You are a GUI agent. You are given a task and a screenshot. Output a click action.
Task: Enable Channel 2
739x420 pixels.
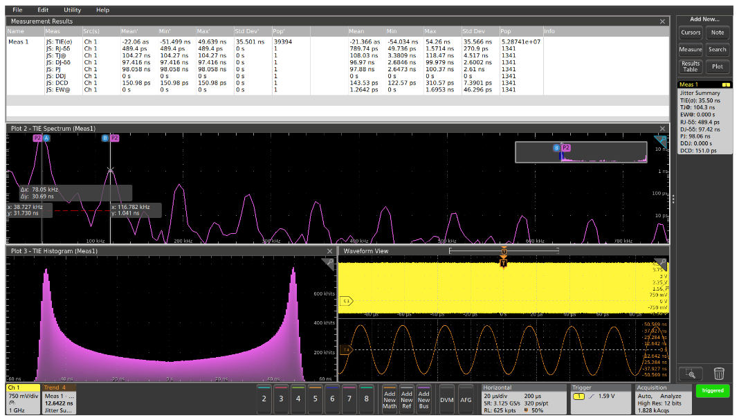(264, 399)
